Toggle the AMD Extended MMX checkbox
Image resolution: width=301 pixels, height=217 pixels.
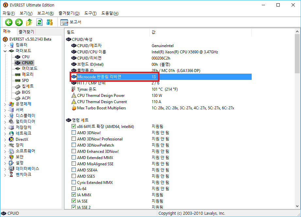click(74, 157)
